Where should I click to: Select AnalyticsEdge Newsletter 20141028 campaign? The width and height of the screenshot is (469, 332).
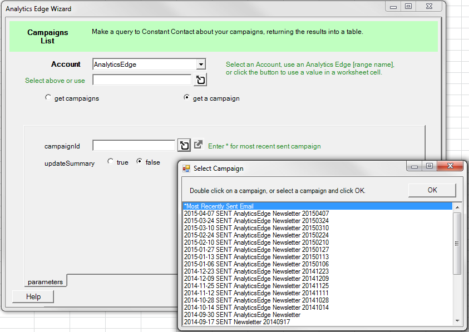(x=317, y=300)
